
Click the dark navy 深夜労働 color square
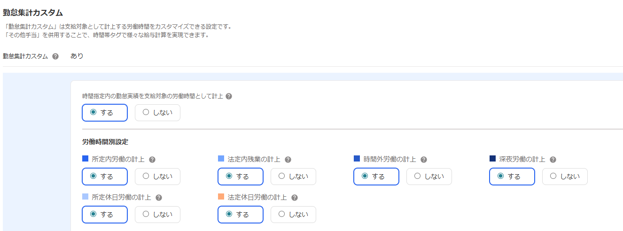click(x=493, y=159)
